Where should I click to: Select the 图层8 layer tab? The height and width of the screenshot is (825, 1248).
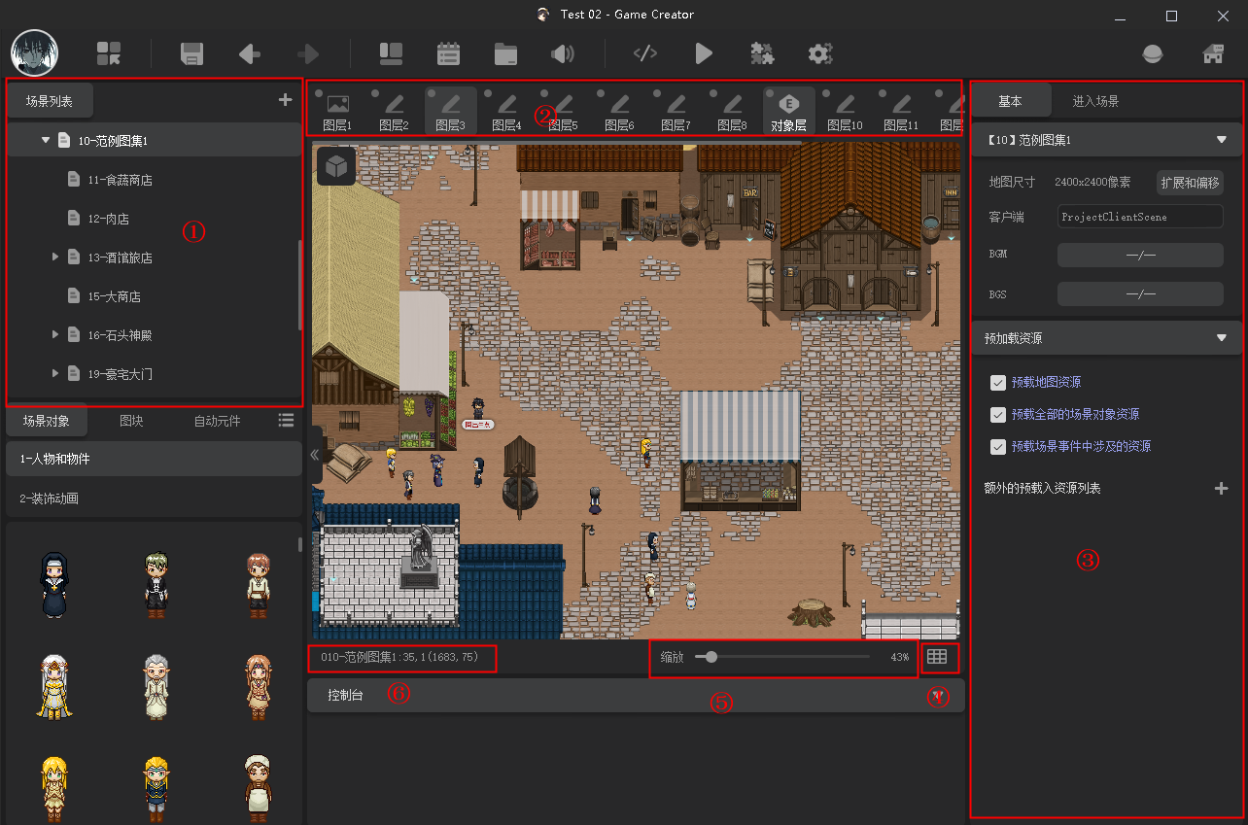732,110
